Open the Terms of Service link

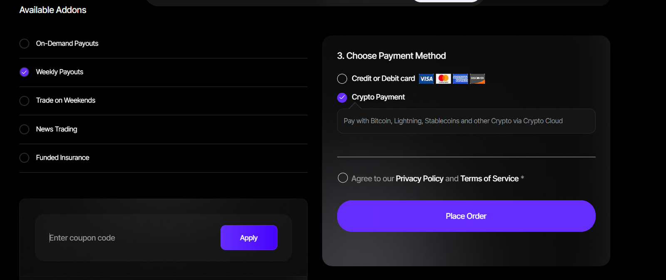(x=489, y=178)
